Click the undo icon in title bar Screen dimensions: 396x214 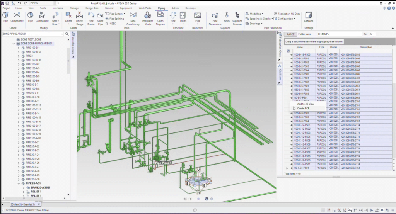click(19, 3)
